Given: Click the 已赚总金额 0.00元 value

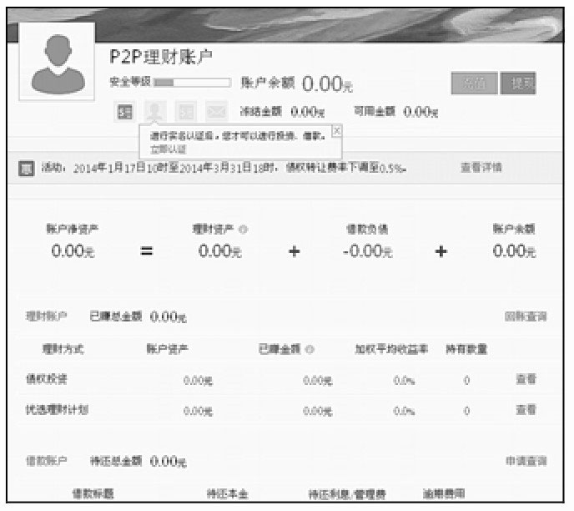Looking at the screenshot, I should pos(168,316).
